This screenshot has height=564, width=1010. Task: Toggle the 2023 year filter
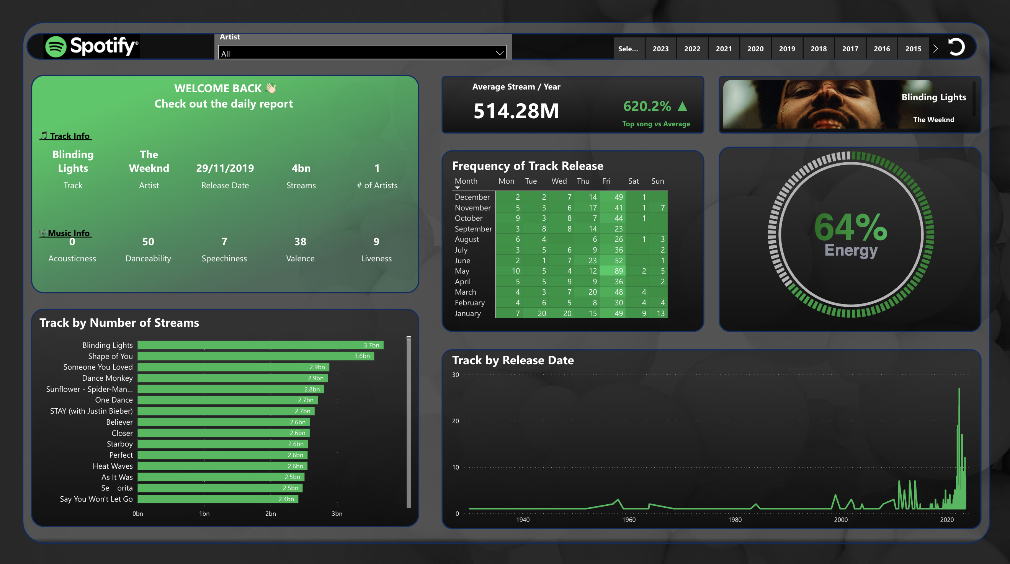(x=661, y=48)
